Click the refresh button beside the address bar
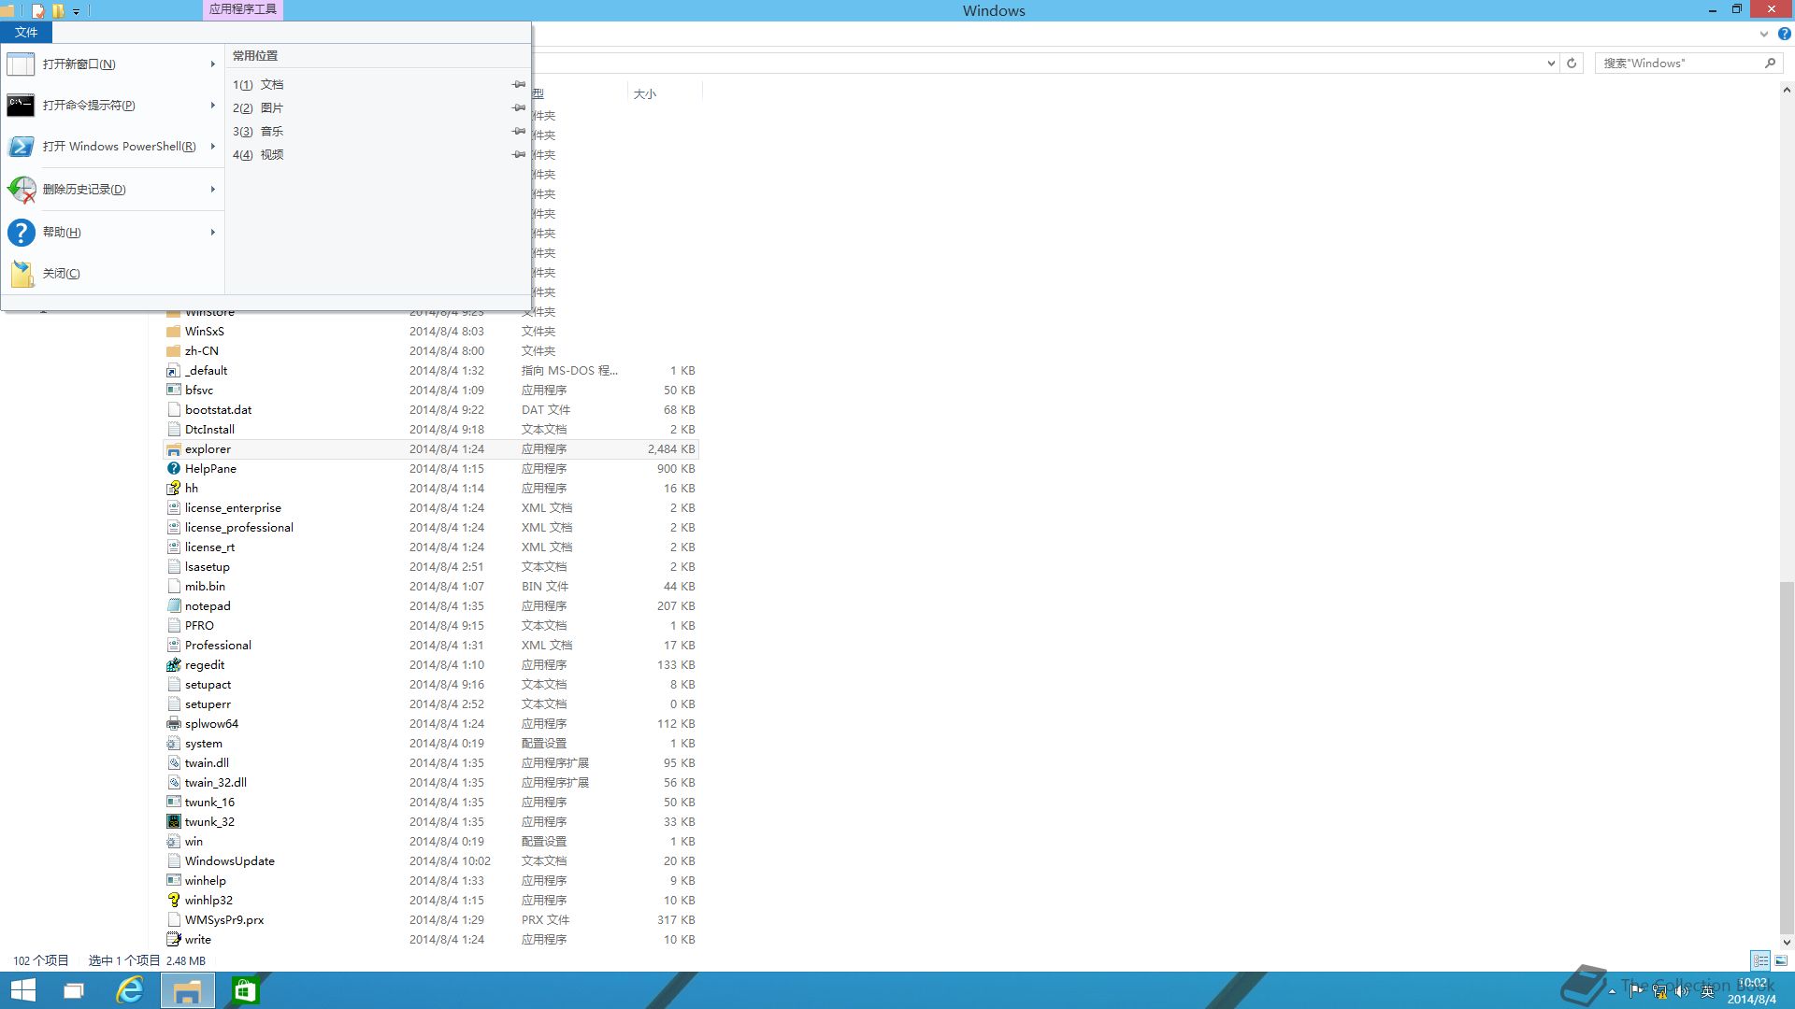Image resolution: width=1795 pixels, height=1009 pixels. 1572,64
